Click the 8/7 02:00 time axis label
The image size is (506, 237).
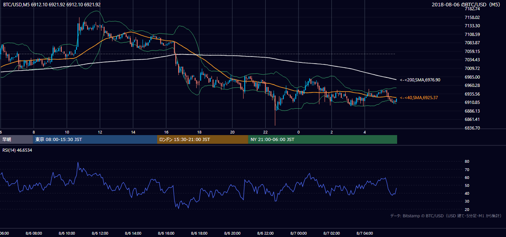pyautogui.click(x=332, y=233)
